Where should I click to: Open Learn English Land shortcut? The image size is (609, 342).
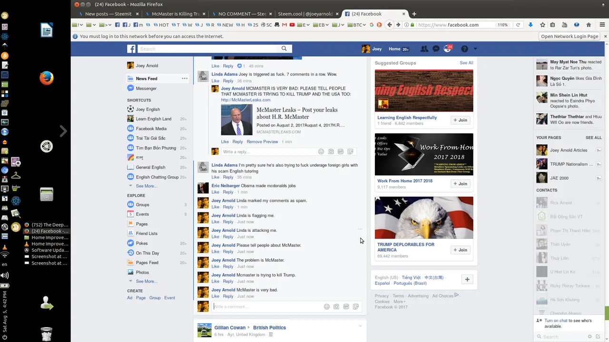(153, 119)
